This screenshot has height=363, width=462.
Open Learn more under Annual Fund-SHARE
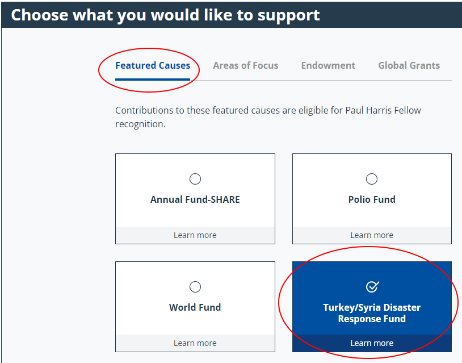(195, 235)
